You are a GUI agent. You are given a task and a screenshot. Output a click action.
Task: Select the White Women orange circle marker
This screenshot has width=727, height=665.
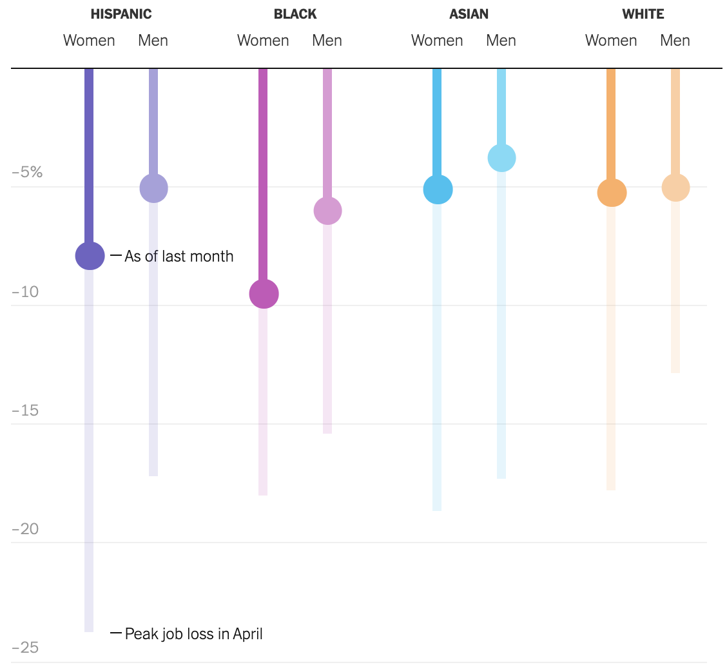tap(612, 193)
